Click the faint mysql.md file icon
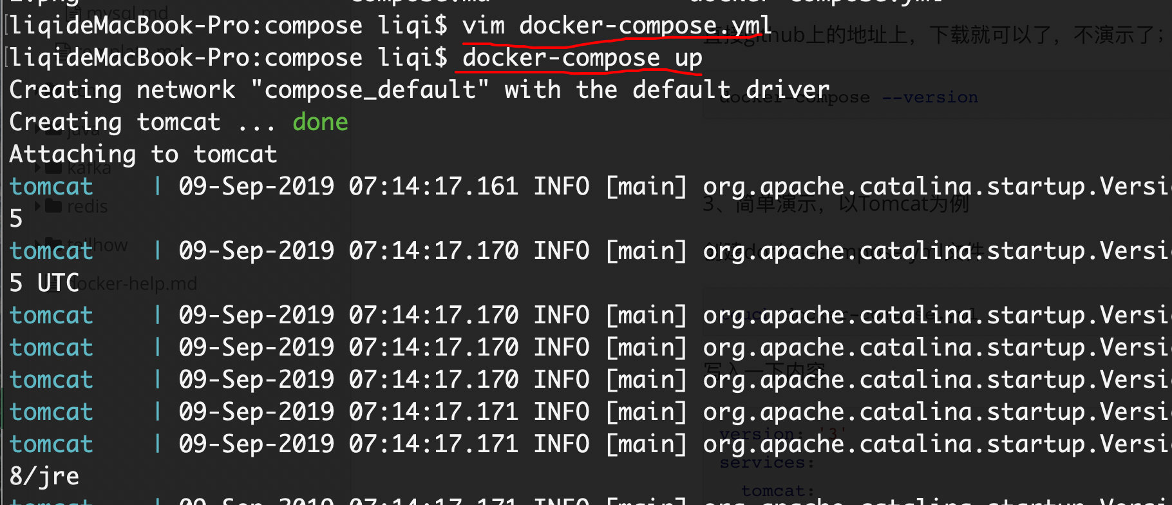Screen dimensions: 1172x505 (73, 12)
